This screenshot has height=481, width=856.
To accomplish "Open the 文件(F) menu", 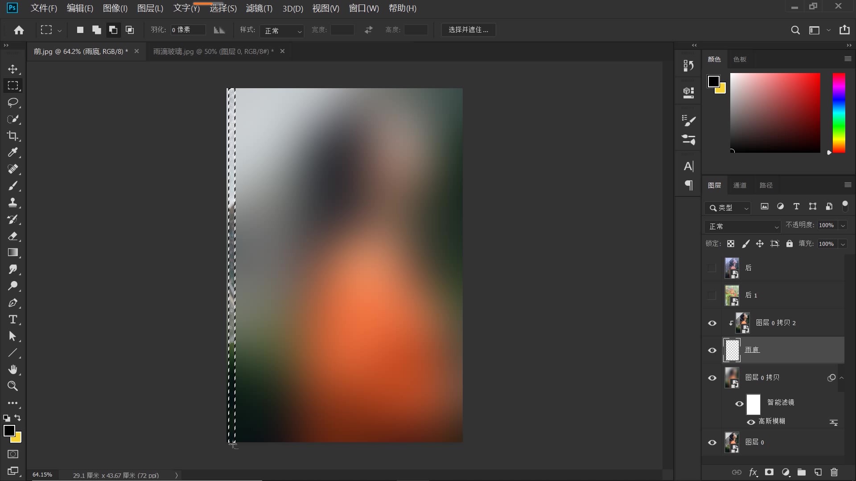I will tap(44, 8).
